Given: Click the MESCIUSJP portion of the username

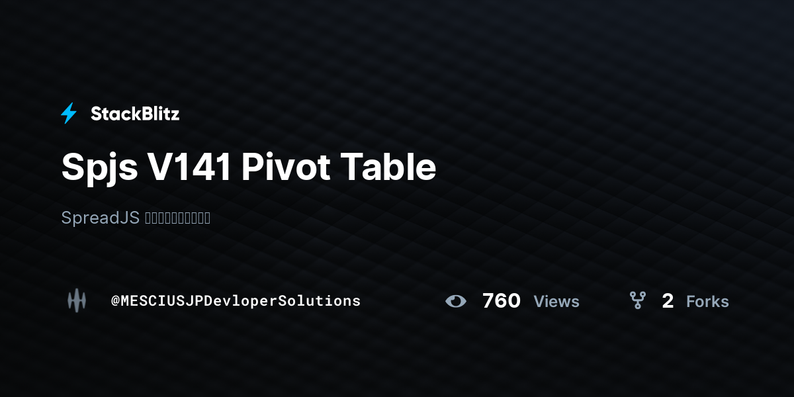Looking at the screenshot, I should pos(161,301).
